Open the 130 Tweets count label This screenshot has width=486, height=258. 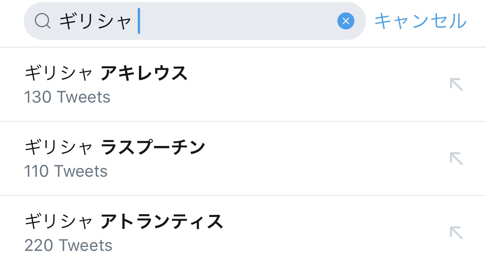67,97
